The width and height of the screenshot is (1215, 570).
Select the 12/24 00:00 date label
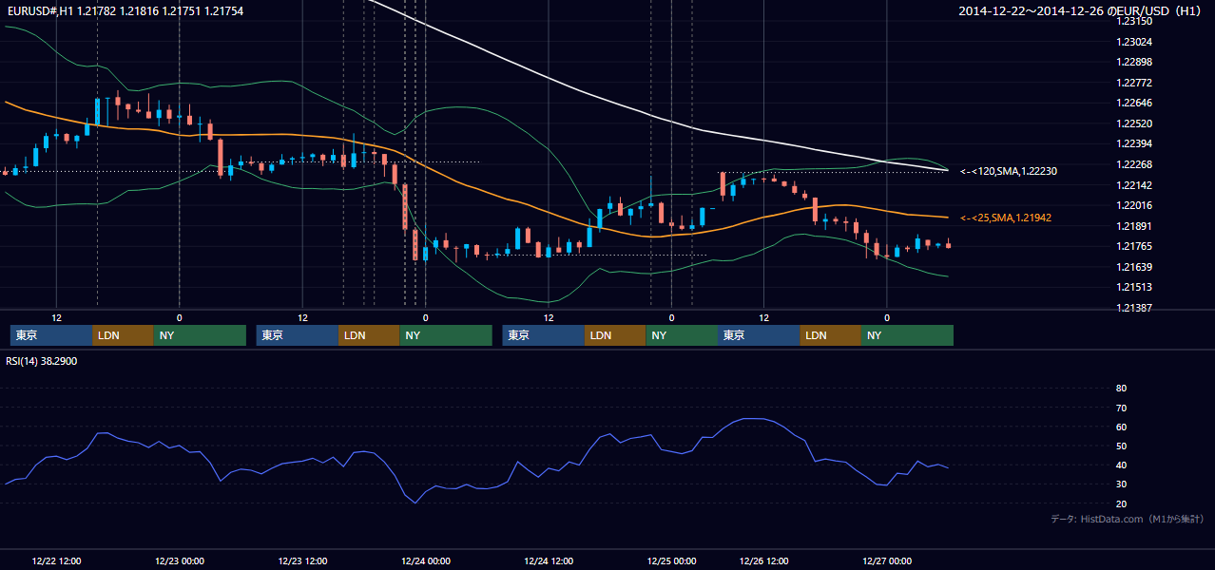pyautogui.click(x=425, y=560)
